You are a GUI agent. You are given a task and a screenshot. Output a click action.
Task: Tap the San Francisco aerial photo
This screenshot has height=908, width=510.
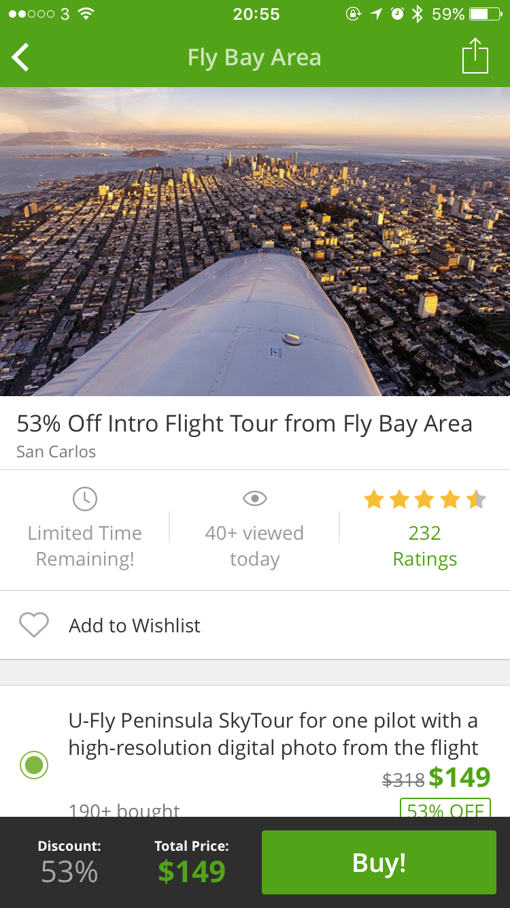pyautogui.click(x=255, y=242)
